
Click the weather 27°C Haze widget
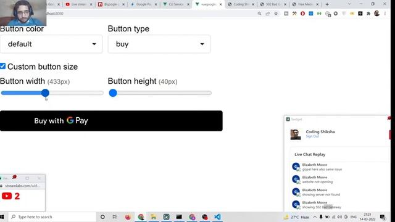click(x=296, y=217)
